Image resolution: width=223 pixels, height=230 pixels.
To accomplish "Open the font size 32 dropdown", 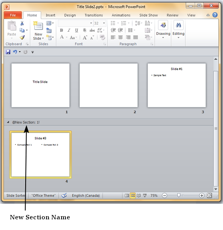I will (x=104, y=23).
